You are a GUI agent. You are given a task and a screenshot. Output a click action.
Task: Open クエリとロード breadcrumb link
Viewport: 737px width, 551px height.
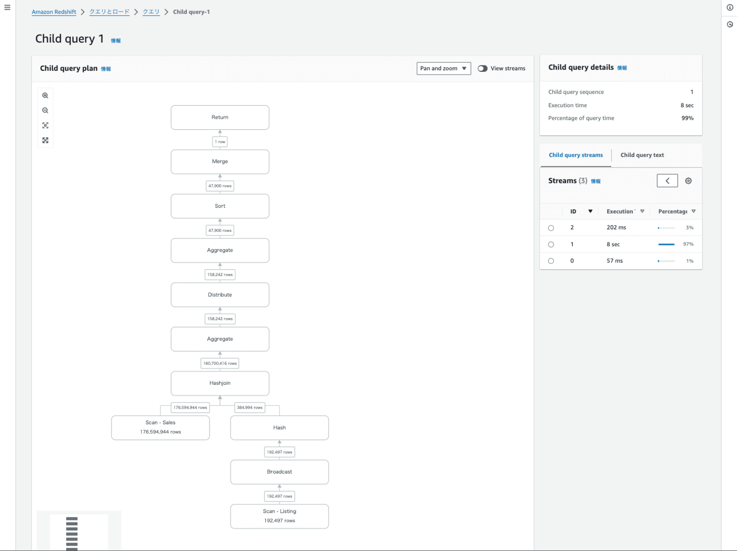109,12
